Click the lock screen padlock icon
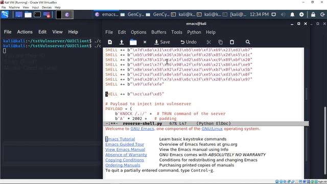This screenshot has width=327, height=184. (313, 14)
